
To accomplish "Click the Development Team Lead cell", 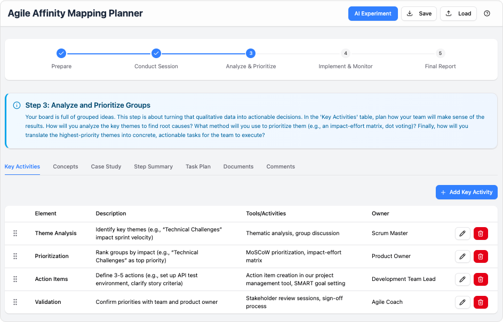I will pyautogui.click(x=404, y=279).
